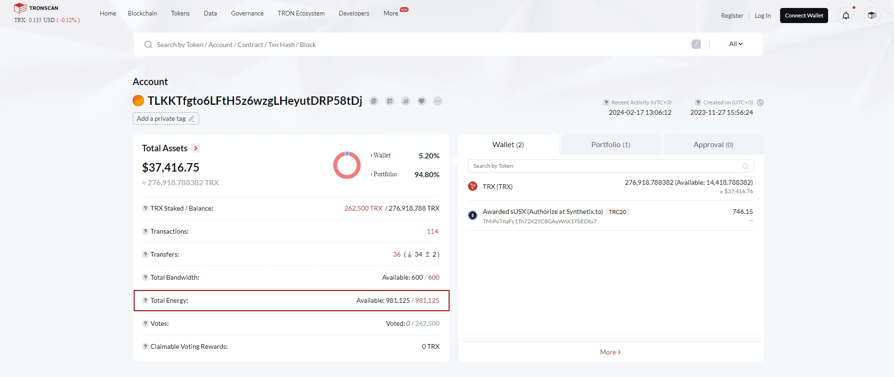Click sUSX balance 746.15
894x377 pixels.
(x=742, y=212)
